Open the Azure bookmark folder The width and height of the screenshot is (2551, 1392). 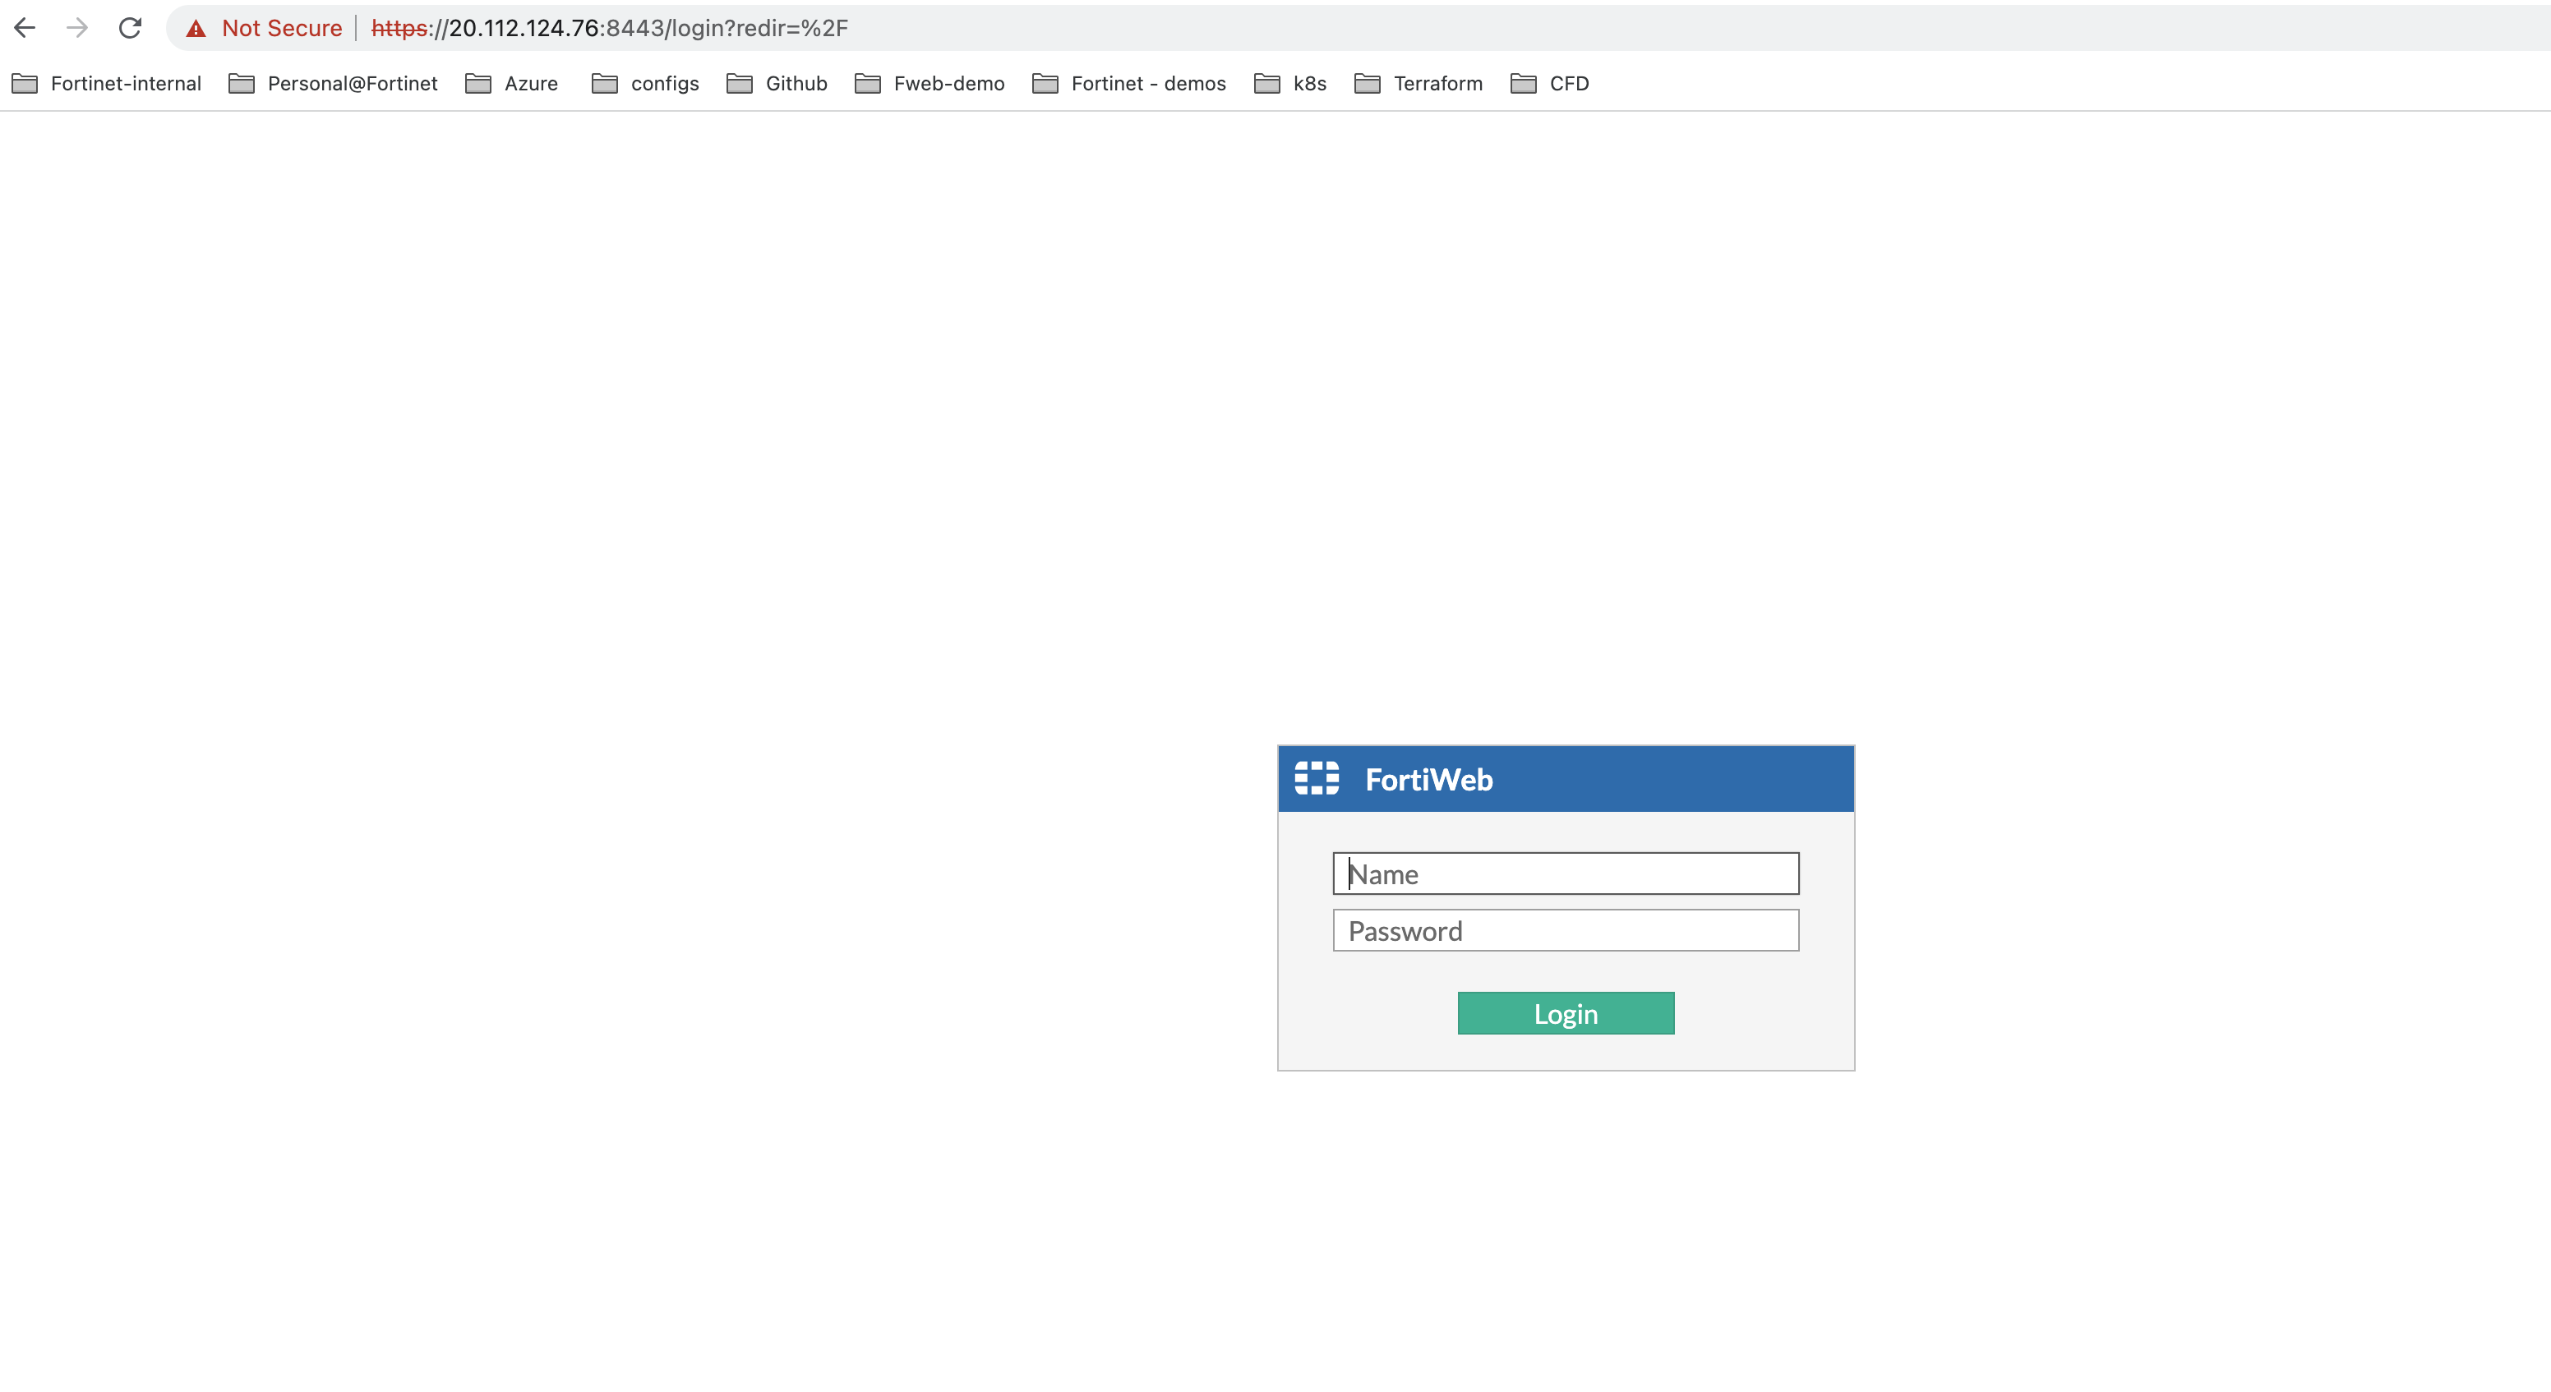[x=511, y=83]
